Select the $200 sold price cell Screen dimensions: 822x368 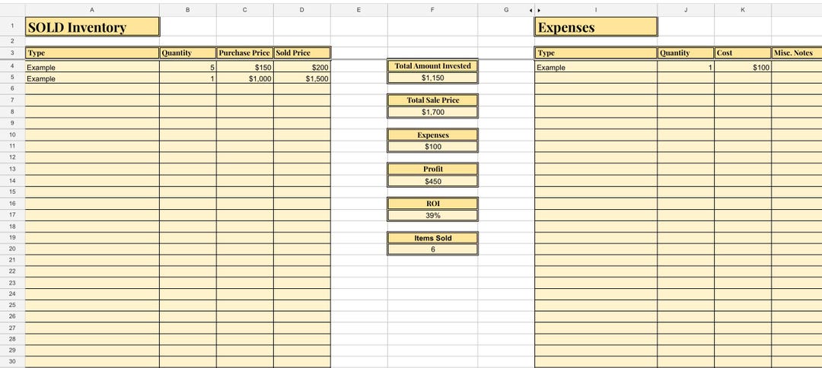pyautogui.click(x=302, y=67)
